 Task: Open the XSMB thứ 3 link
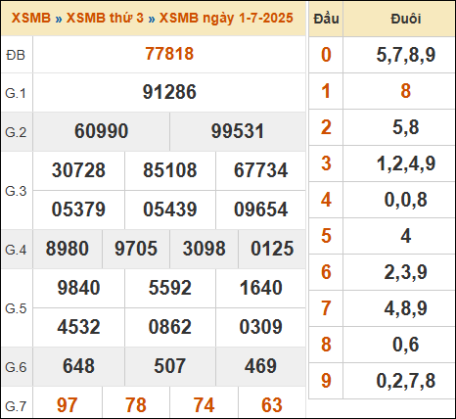(x=105, y=18)
